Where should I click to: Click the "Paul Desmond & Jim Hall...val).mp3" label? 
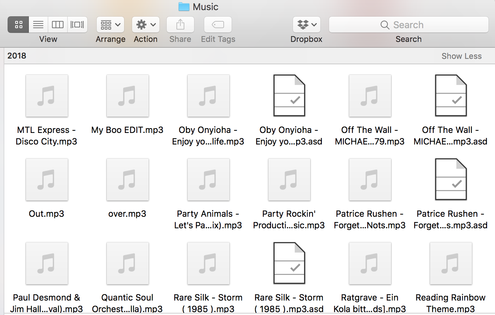(x=47, y=303)
